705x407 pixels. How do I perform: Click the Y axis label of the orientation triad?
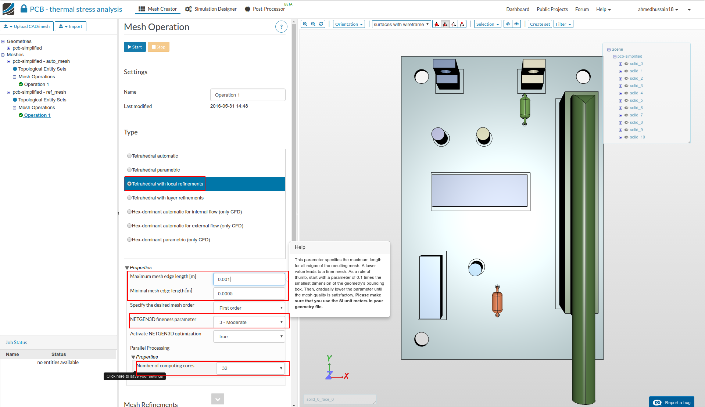[329, 358]
